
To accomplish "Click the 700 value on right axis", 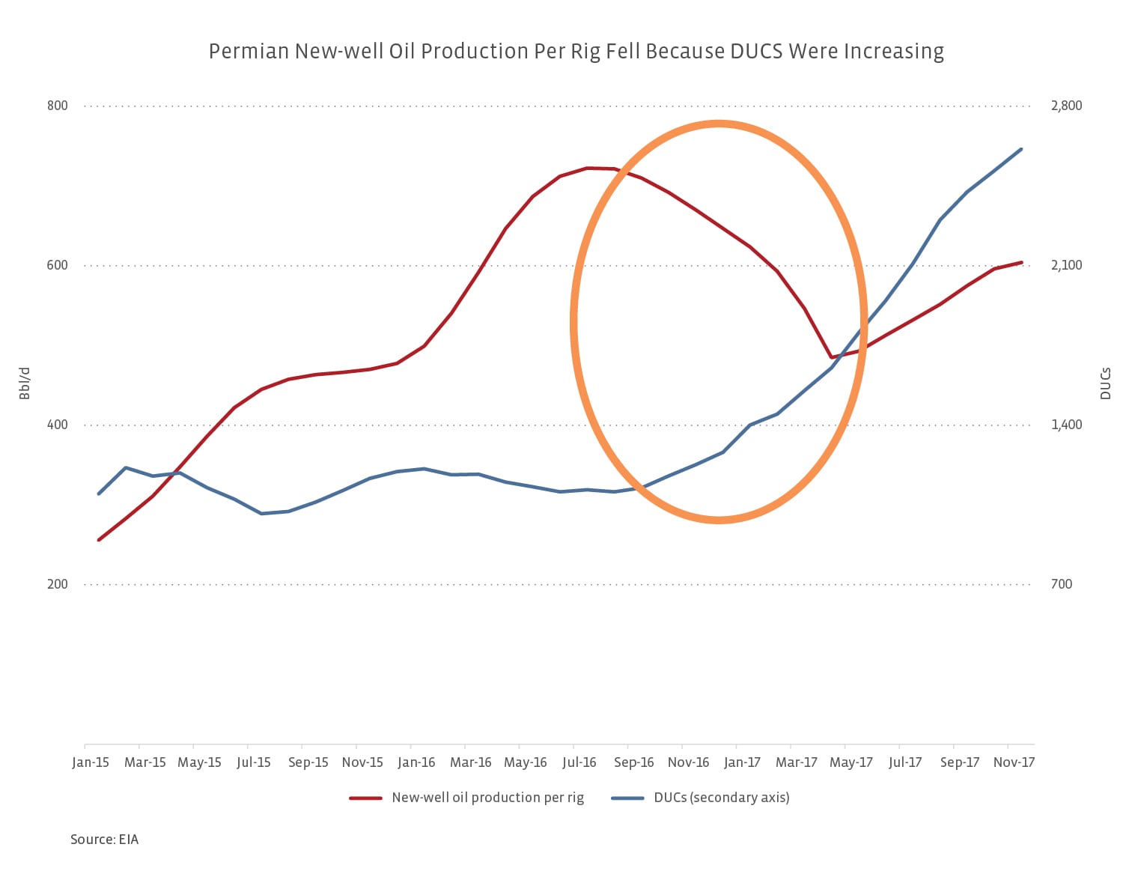I will coord(1061,584).
